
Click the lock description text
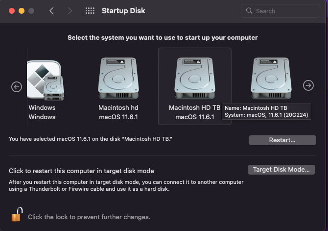(89, 217)
